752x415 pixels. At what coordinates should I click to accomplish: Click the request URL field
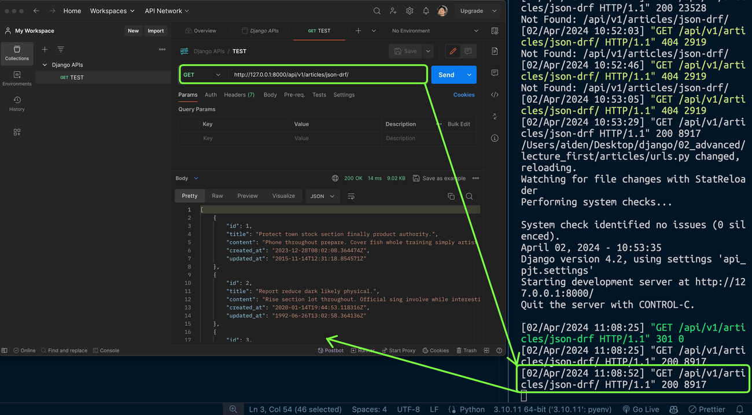pyautogui.click(x=327, y=75)
